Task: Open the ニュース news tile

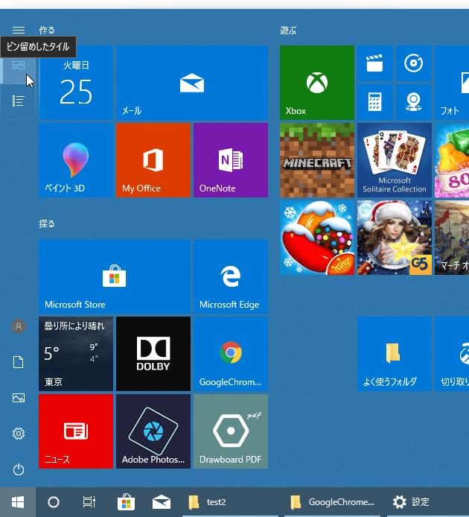Action: pos(76,431)
